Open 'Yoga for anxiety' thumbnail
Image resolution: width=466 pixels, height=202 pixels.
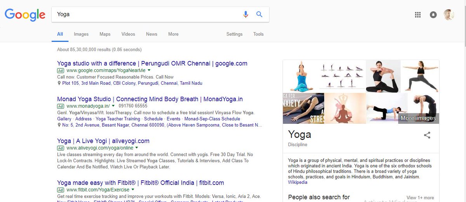pyautogui.click(x=304, y=108)
